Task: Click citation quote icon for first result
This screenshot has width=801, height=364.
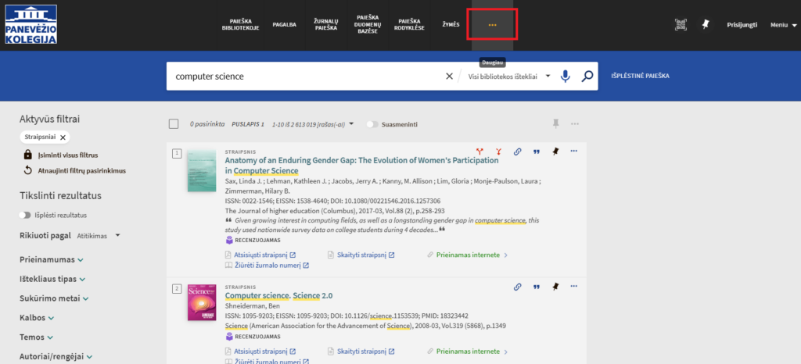Action: point(537,152)
